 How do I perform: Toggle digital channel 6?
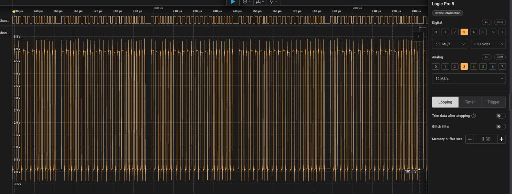(x=493, y=32)
